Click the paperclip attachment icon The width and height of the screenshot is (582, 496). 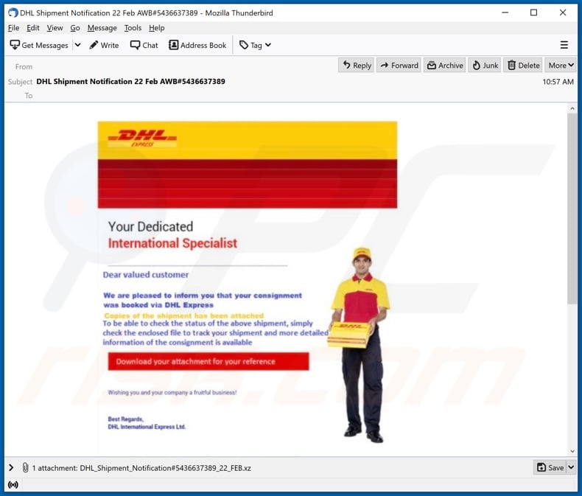(x=25, y=468)
